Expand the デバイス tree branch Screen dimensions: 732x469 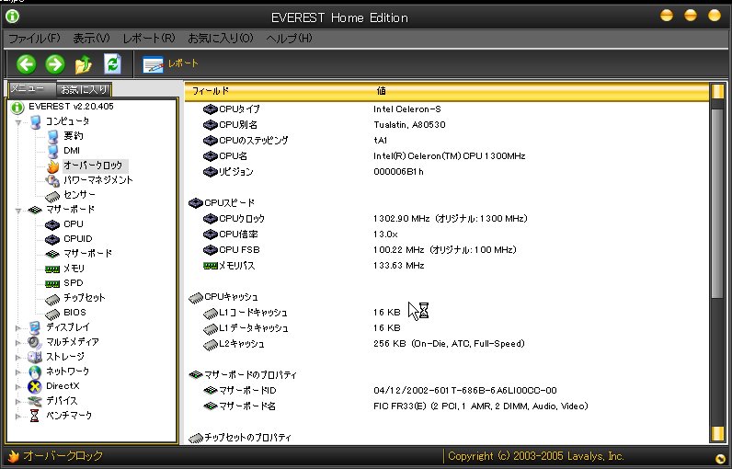tap(18, 402)
